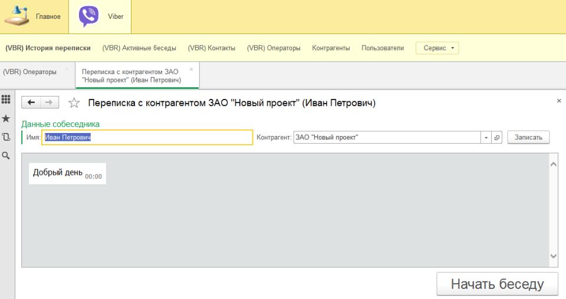Screen dimensions: 566x299
Task: Open the functions menu grid icon
Action: pyautogui.click(x=6, y=100)
